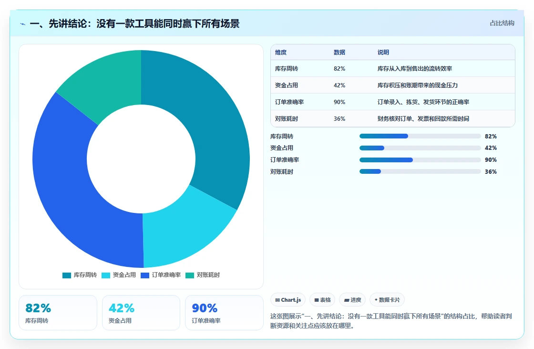
Task: Click the 库存周转 82% progress bar
Action: (x=420, y=136)
